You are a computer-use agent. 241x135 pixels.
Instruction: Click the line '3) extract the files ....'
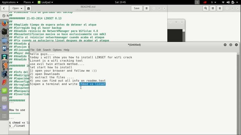coord(52,77)
